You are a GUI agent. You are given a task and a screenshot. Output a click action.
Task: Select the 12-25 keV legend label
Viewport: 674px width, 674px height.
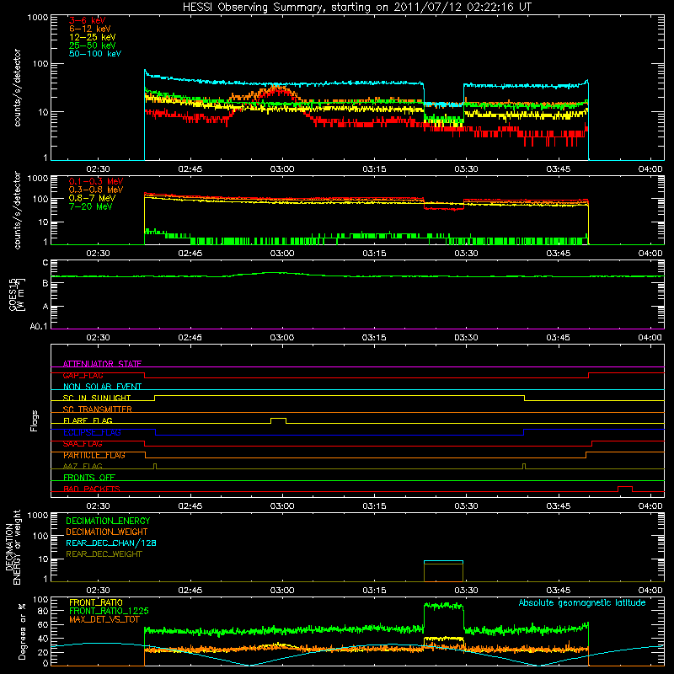[93, 37]
